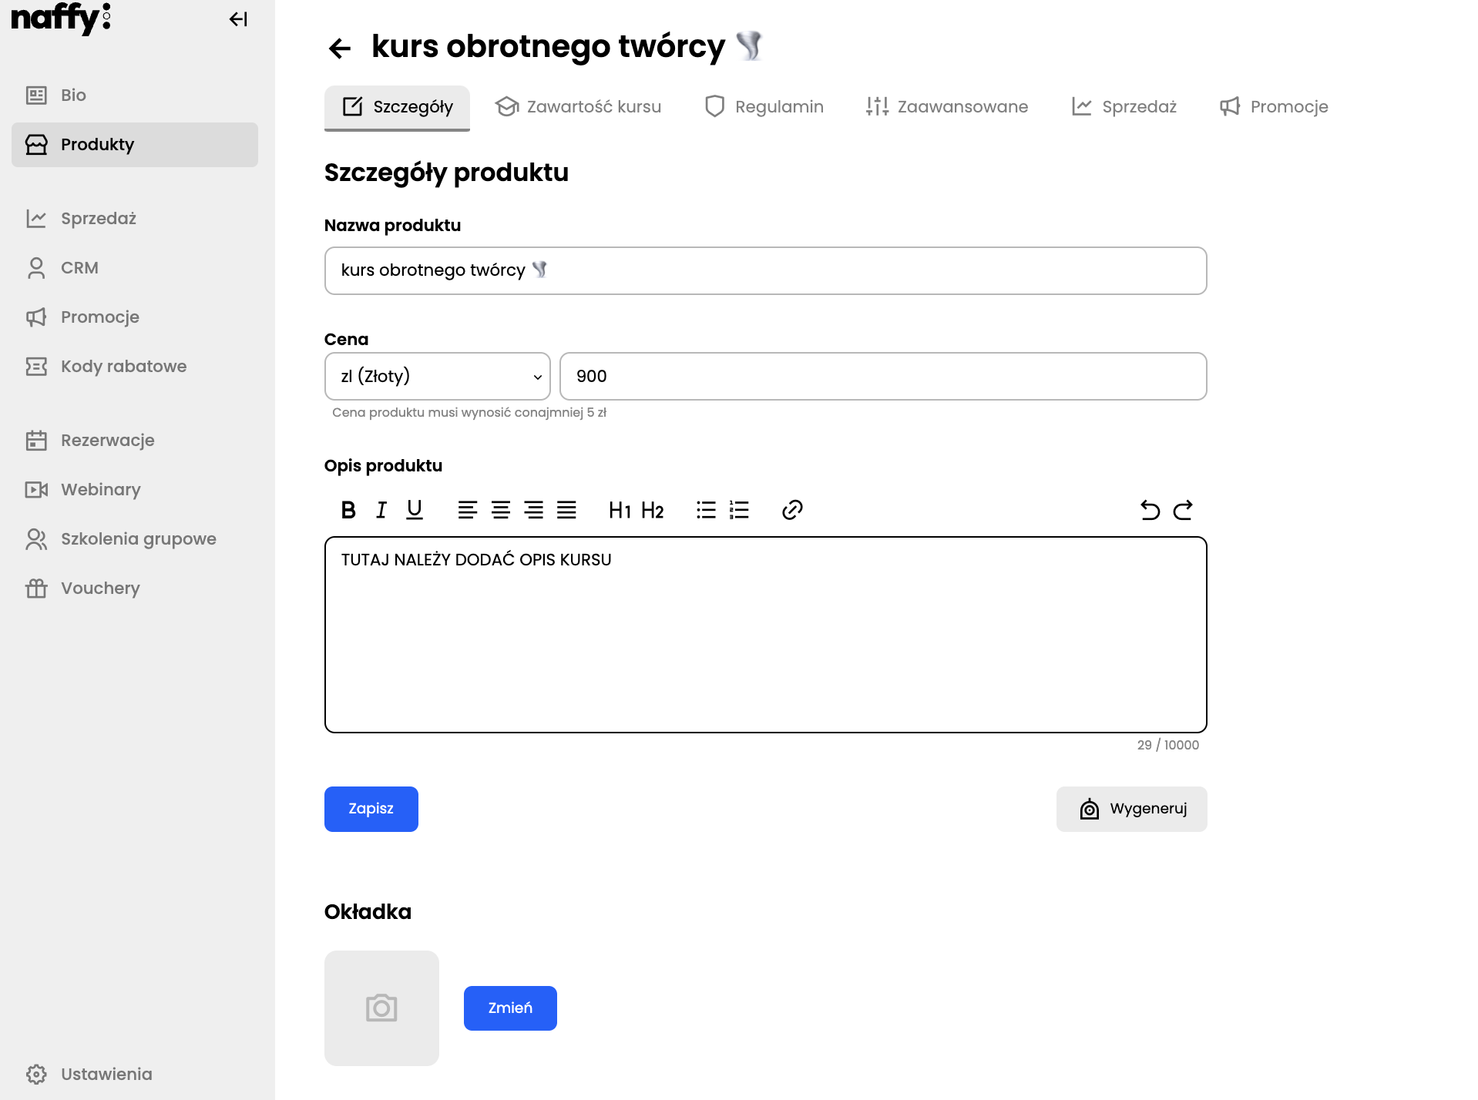Go back using the arrow beside the title

[340, 49]
